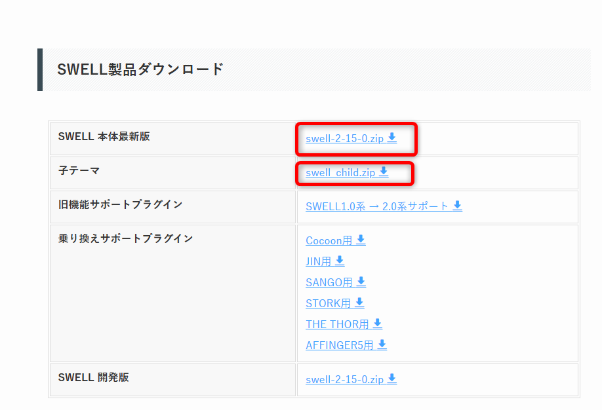Download the Cocoon用 plugin
602x410 pixels.
(x=336, y=240)
